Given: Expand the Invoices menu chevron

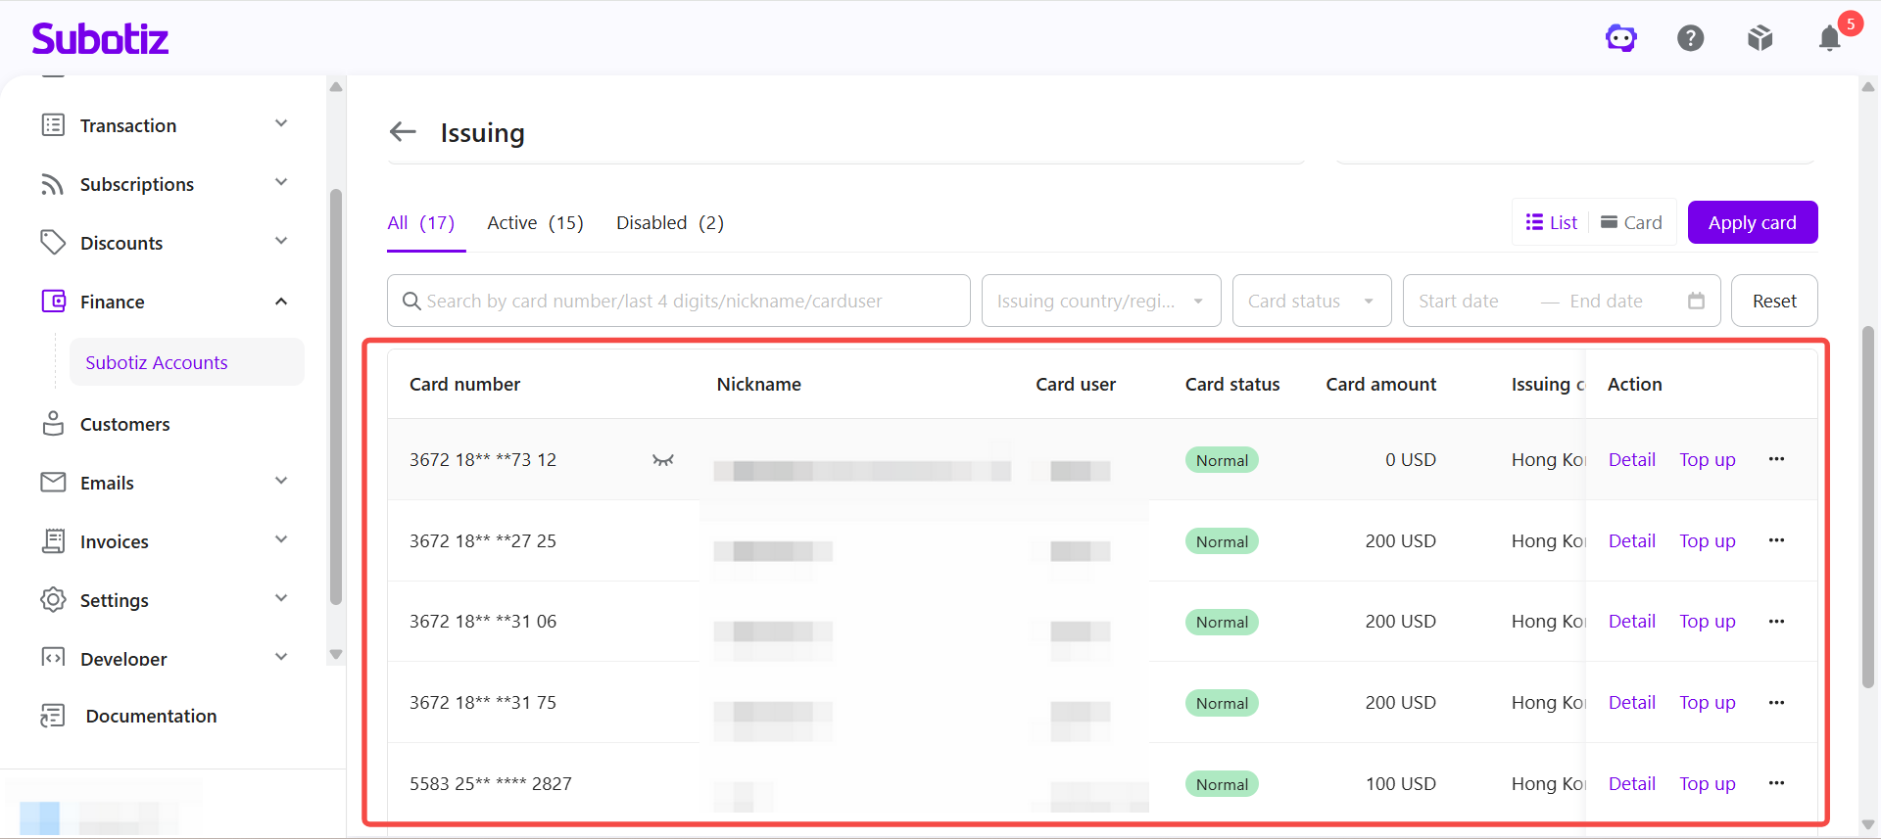Looking at the screenshot, I should click(281, 539).
